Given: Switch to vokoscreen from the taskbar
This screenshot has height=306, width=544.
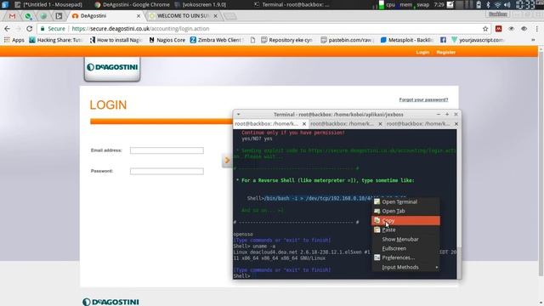Looking at the screenshot, I should point(201,4).
